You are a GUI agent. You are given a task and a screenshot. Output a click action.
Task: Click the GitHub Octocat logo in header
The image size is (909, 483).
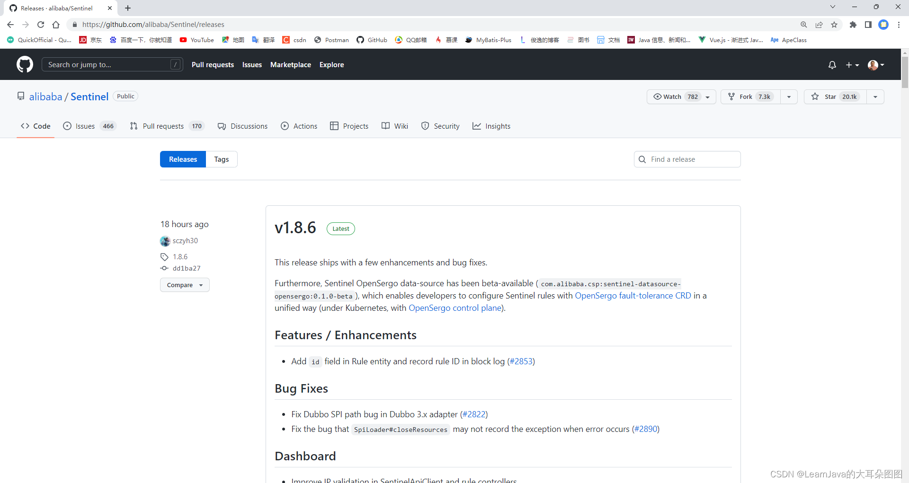[25, 64]
